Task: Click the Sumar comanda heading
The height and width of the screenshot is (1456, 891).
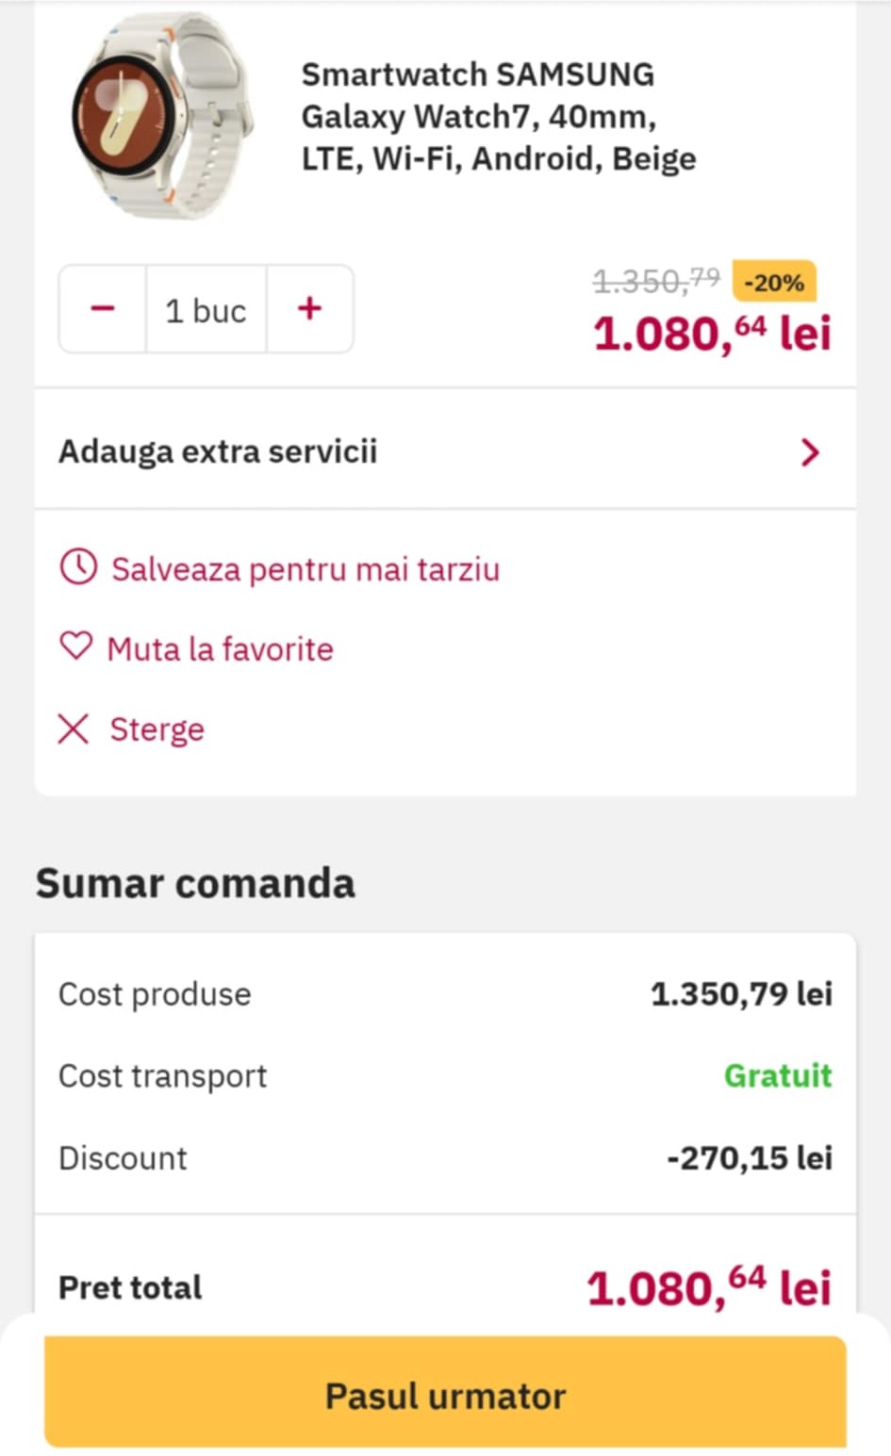Action: click(x=195, y=883)
